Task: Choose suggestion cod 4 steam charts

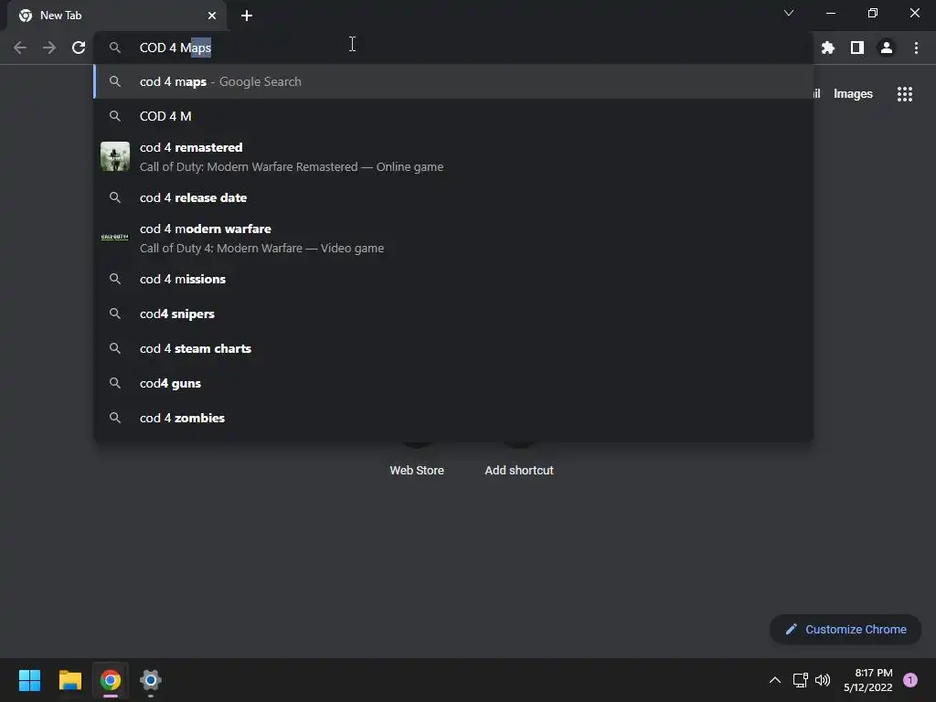Action: click(x=453, y=348)
